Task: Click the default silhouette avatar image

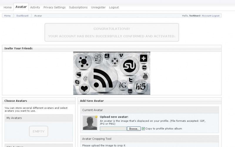Action: (90, 123)
